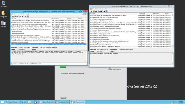The width and height of the screenshot is (185, 104).
Task: Open Tools menu in ConfigMgrSetup.log window
Action: pyautogui.click(x=97, y=9)
